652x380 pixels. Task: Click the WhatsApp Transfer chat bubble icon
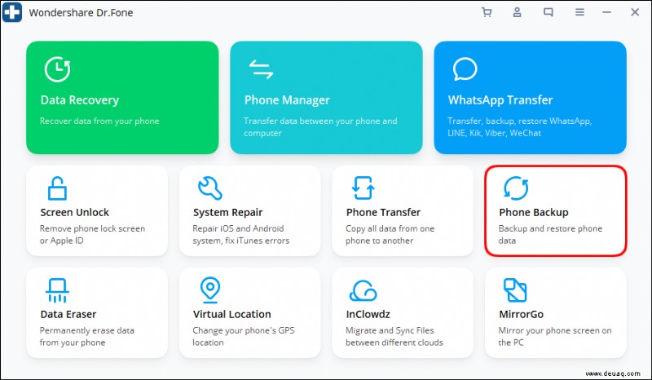coord(465,69)
